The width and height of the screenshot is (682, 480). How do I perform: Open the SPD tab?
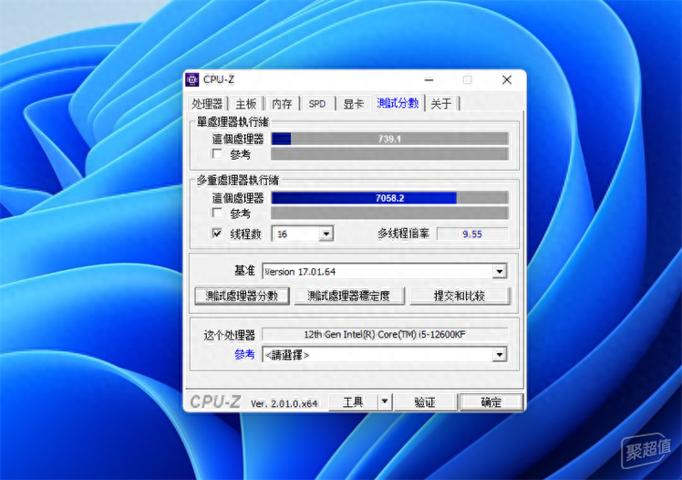pos(317,103)
